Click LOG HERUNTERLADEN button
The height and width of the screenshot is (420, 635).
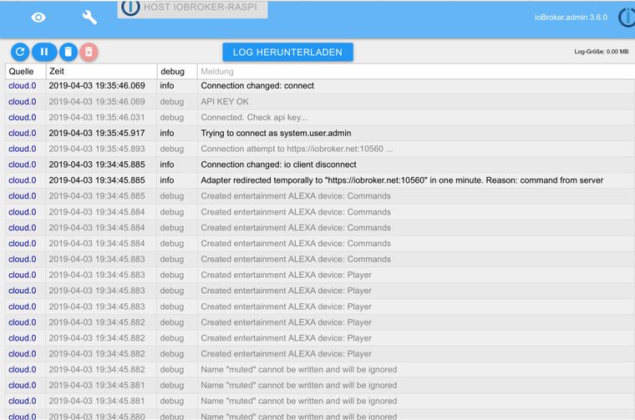[287, 53]
